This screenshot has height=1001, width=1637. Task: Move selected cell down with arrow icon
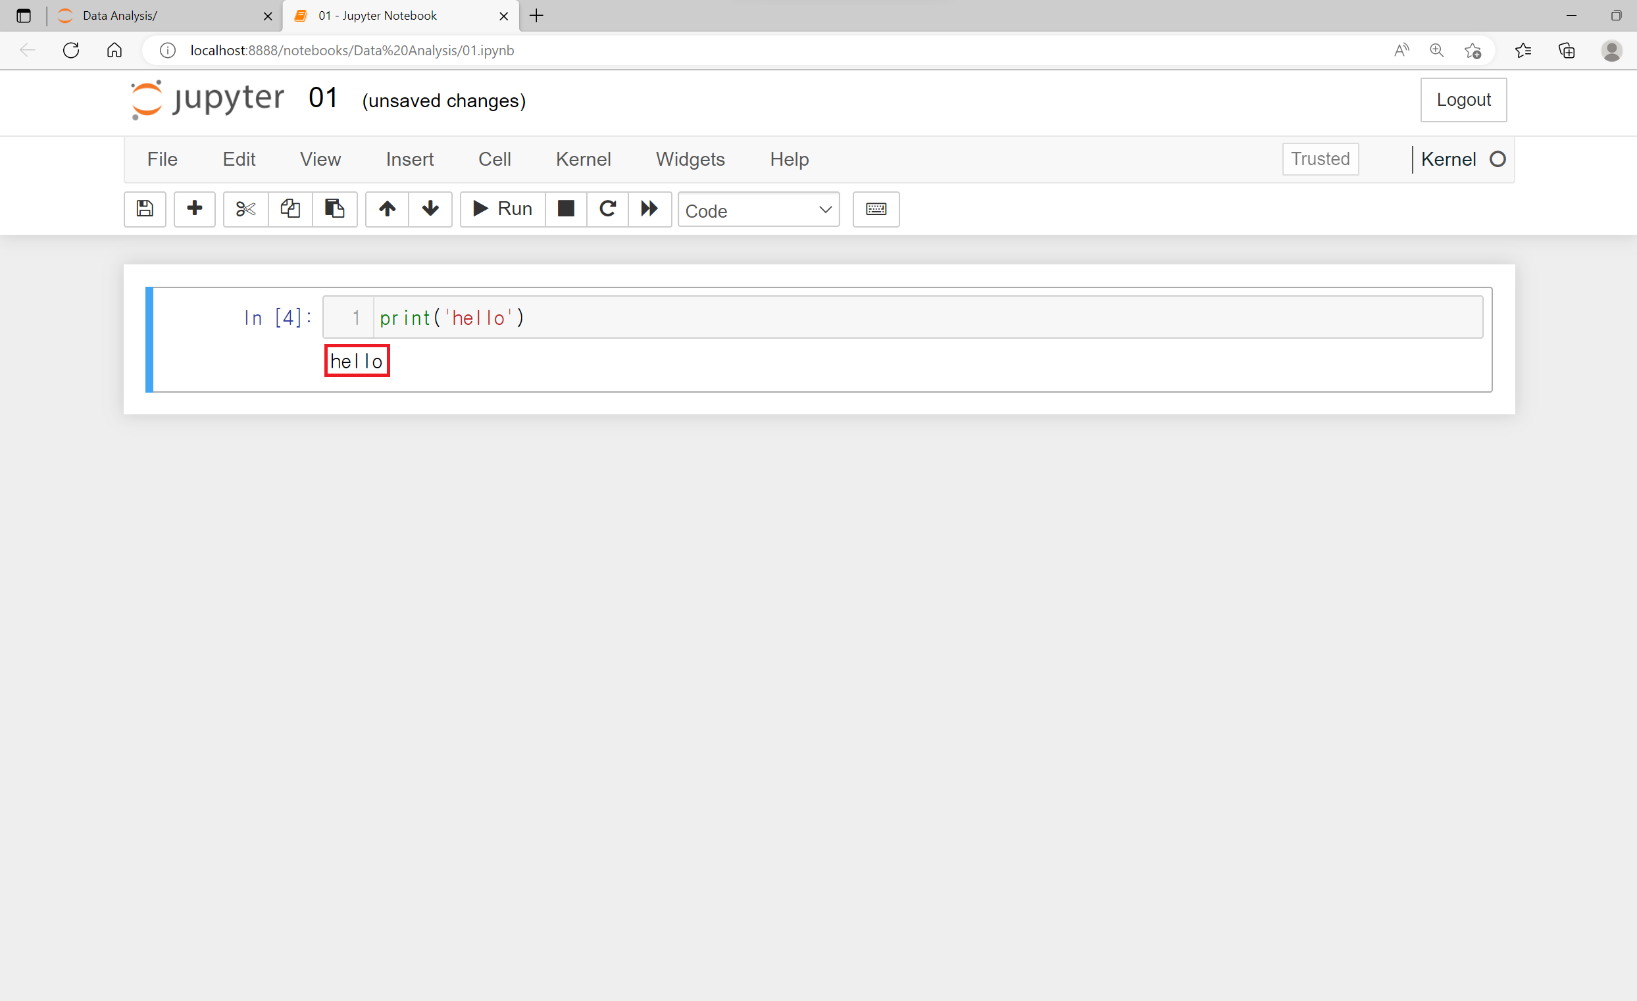(x=430, y=209)
